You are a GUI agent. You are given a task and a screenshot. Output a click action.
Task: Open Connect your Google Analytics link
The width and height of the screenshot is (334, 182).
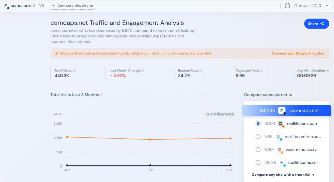click(298, 53)
